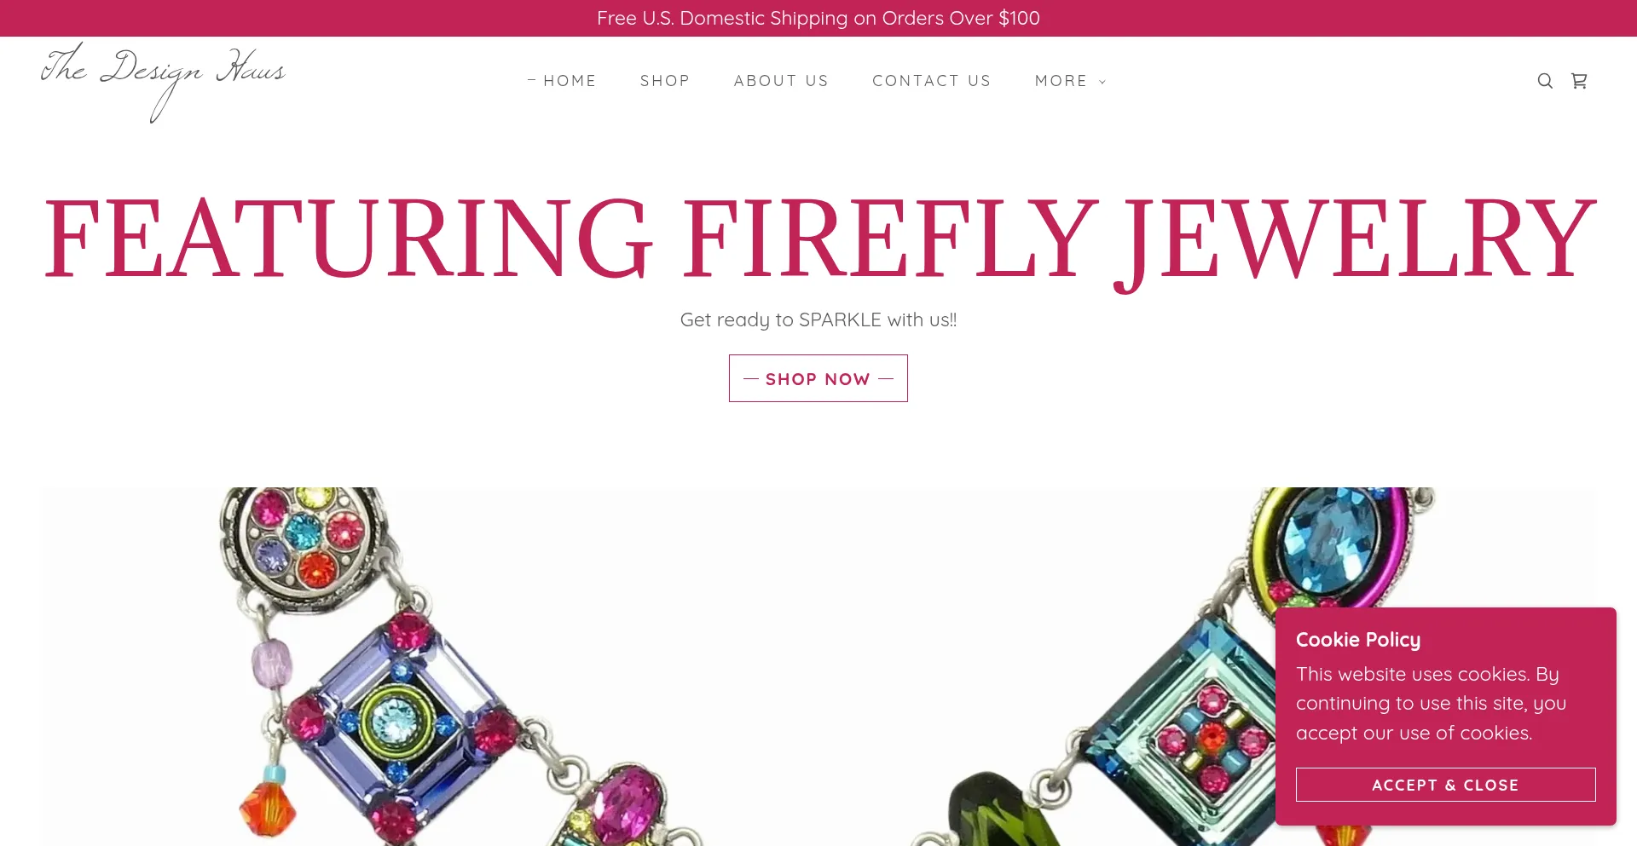1637x846 pixels.
Task: Open the search magnifier icon
Action: click(1545, 81)
